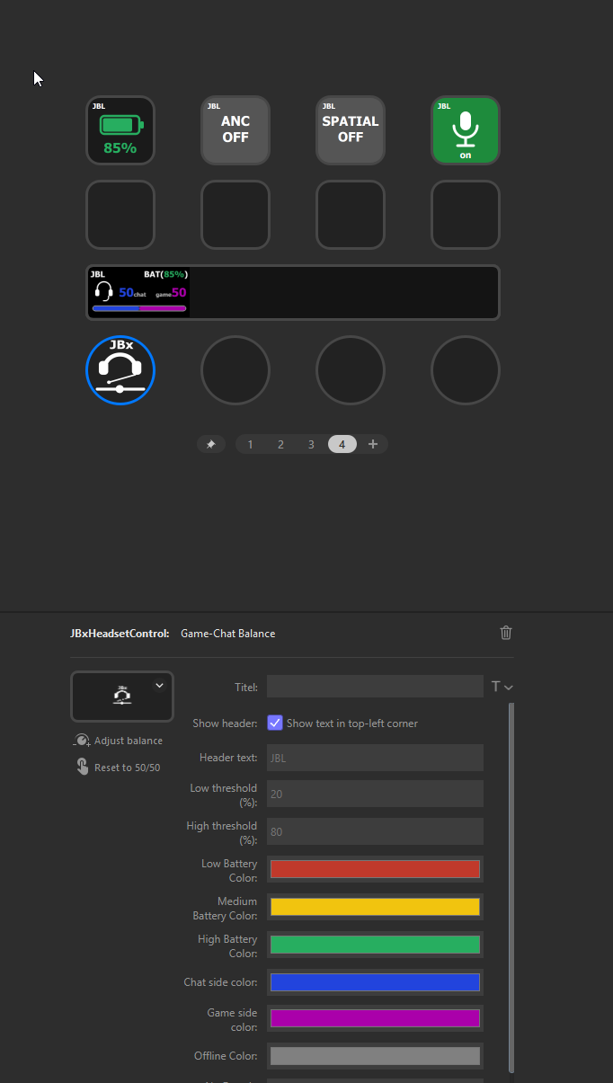
Task: Toggle Show text in top-left corner
Action: coord(275,723)
